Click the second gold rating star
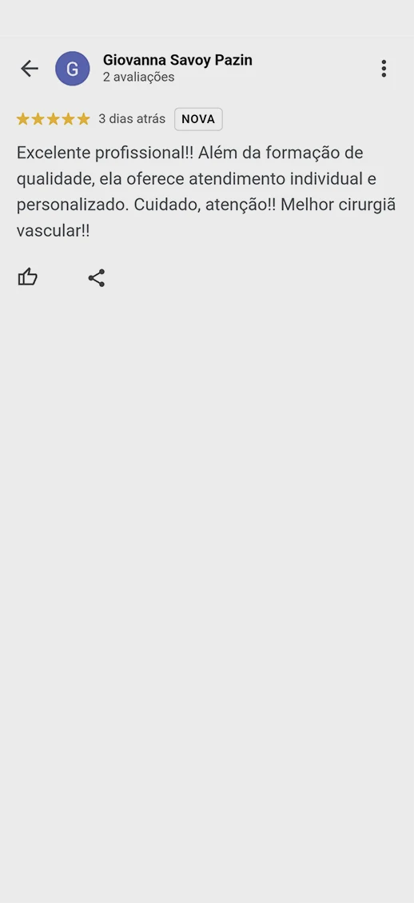 coord(38,119)
